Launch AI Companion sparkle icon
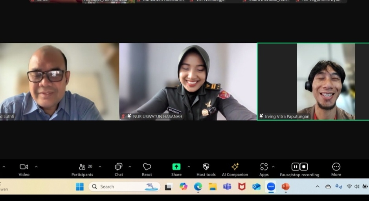The height and width of the screenshot is (201, 369). point(235,170)
